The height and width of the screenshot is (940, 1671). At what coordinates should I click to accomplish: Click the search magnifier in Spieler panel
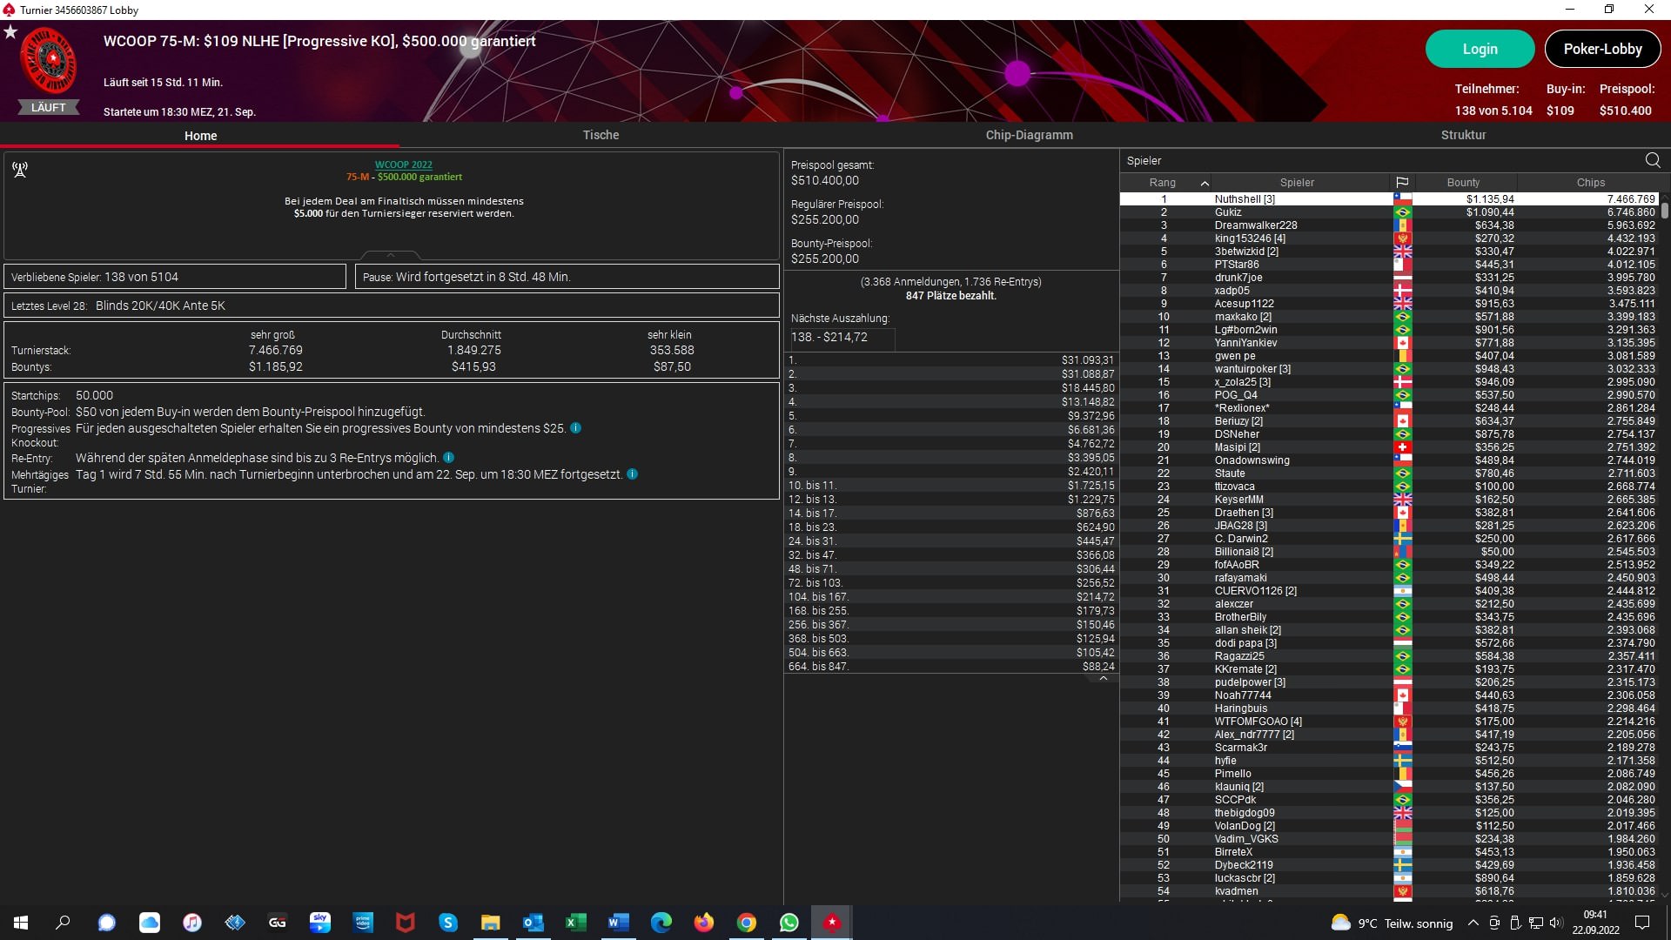pyautogui.click(x=1653, y=160)
